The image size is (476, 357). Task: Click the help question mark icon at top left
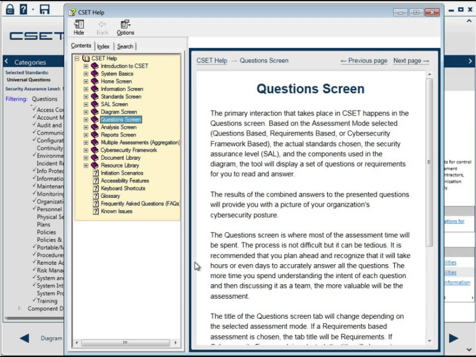tap(23, 9)
